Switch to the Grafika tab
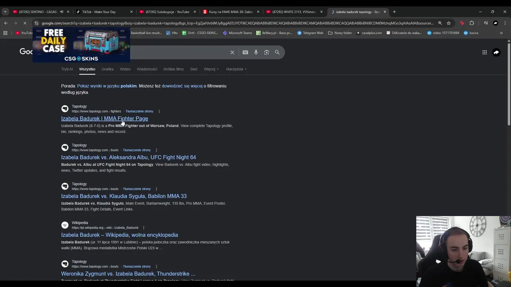Image resolution: width=511 pixels, height=287 pixels. tap(107, 69)
